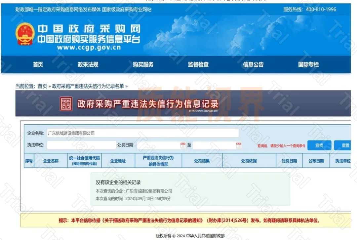
Task: Click the blue 查找 search button
Action: tap(319, 145)
